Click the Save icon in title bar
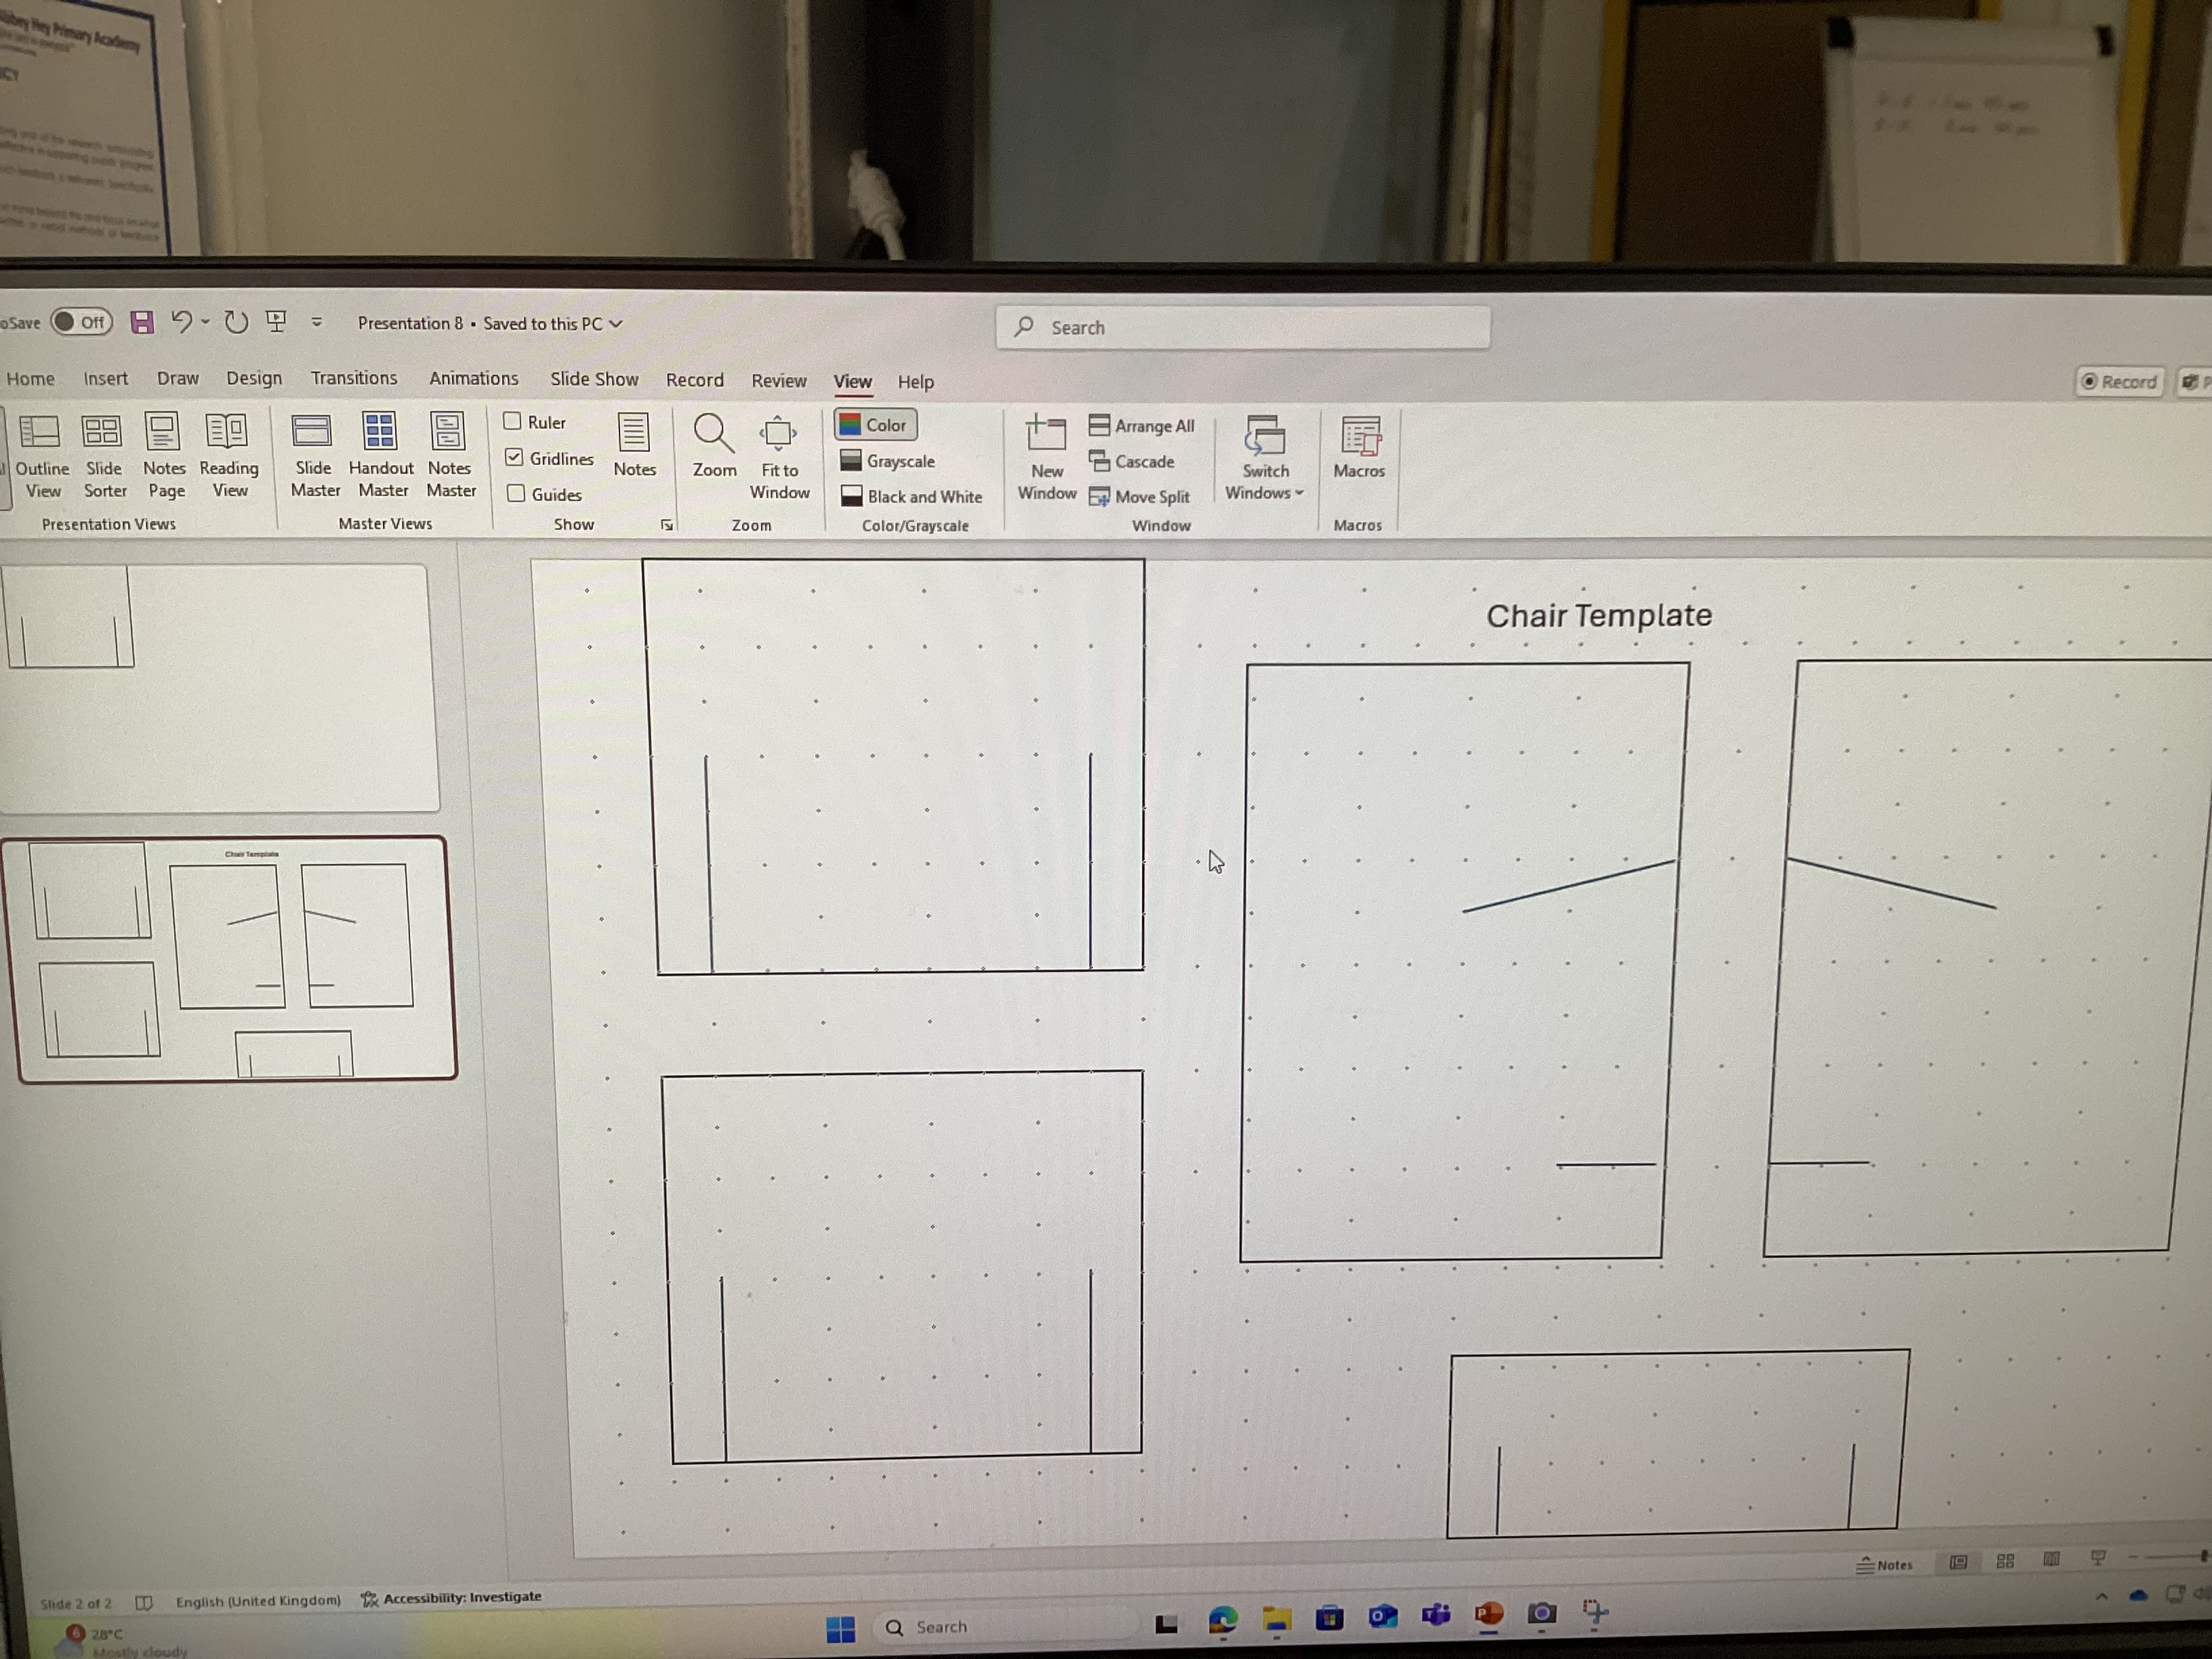2212x1659 pixels. click(x=142, y=322)
